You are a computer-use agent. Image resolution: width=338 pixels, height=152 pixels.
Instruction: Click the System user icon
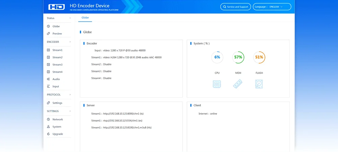tap(48, 127)
